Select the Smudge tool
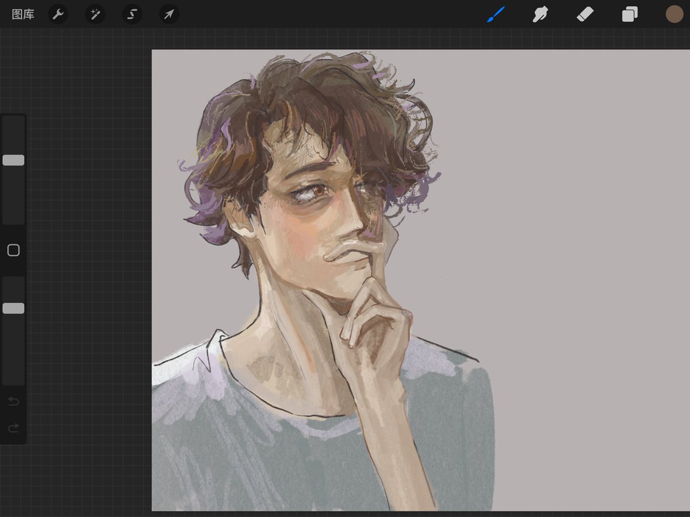The image size is (690, 517). (540, 14)
